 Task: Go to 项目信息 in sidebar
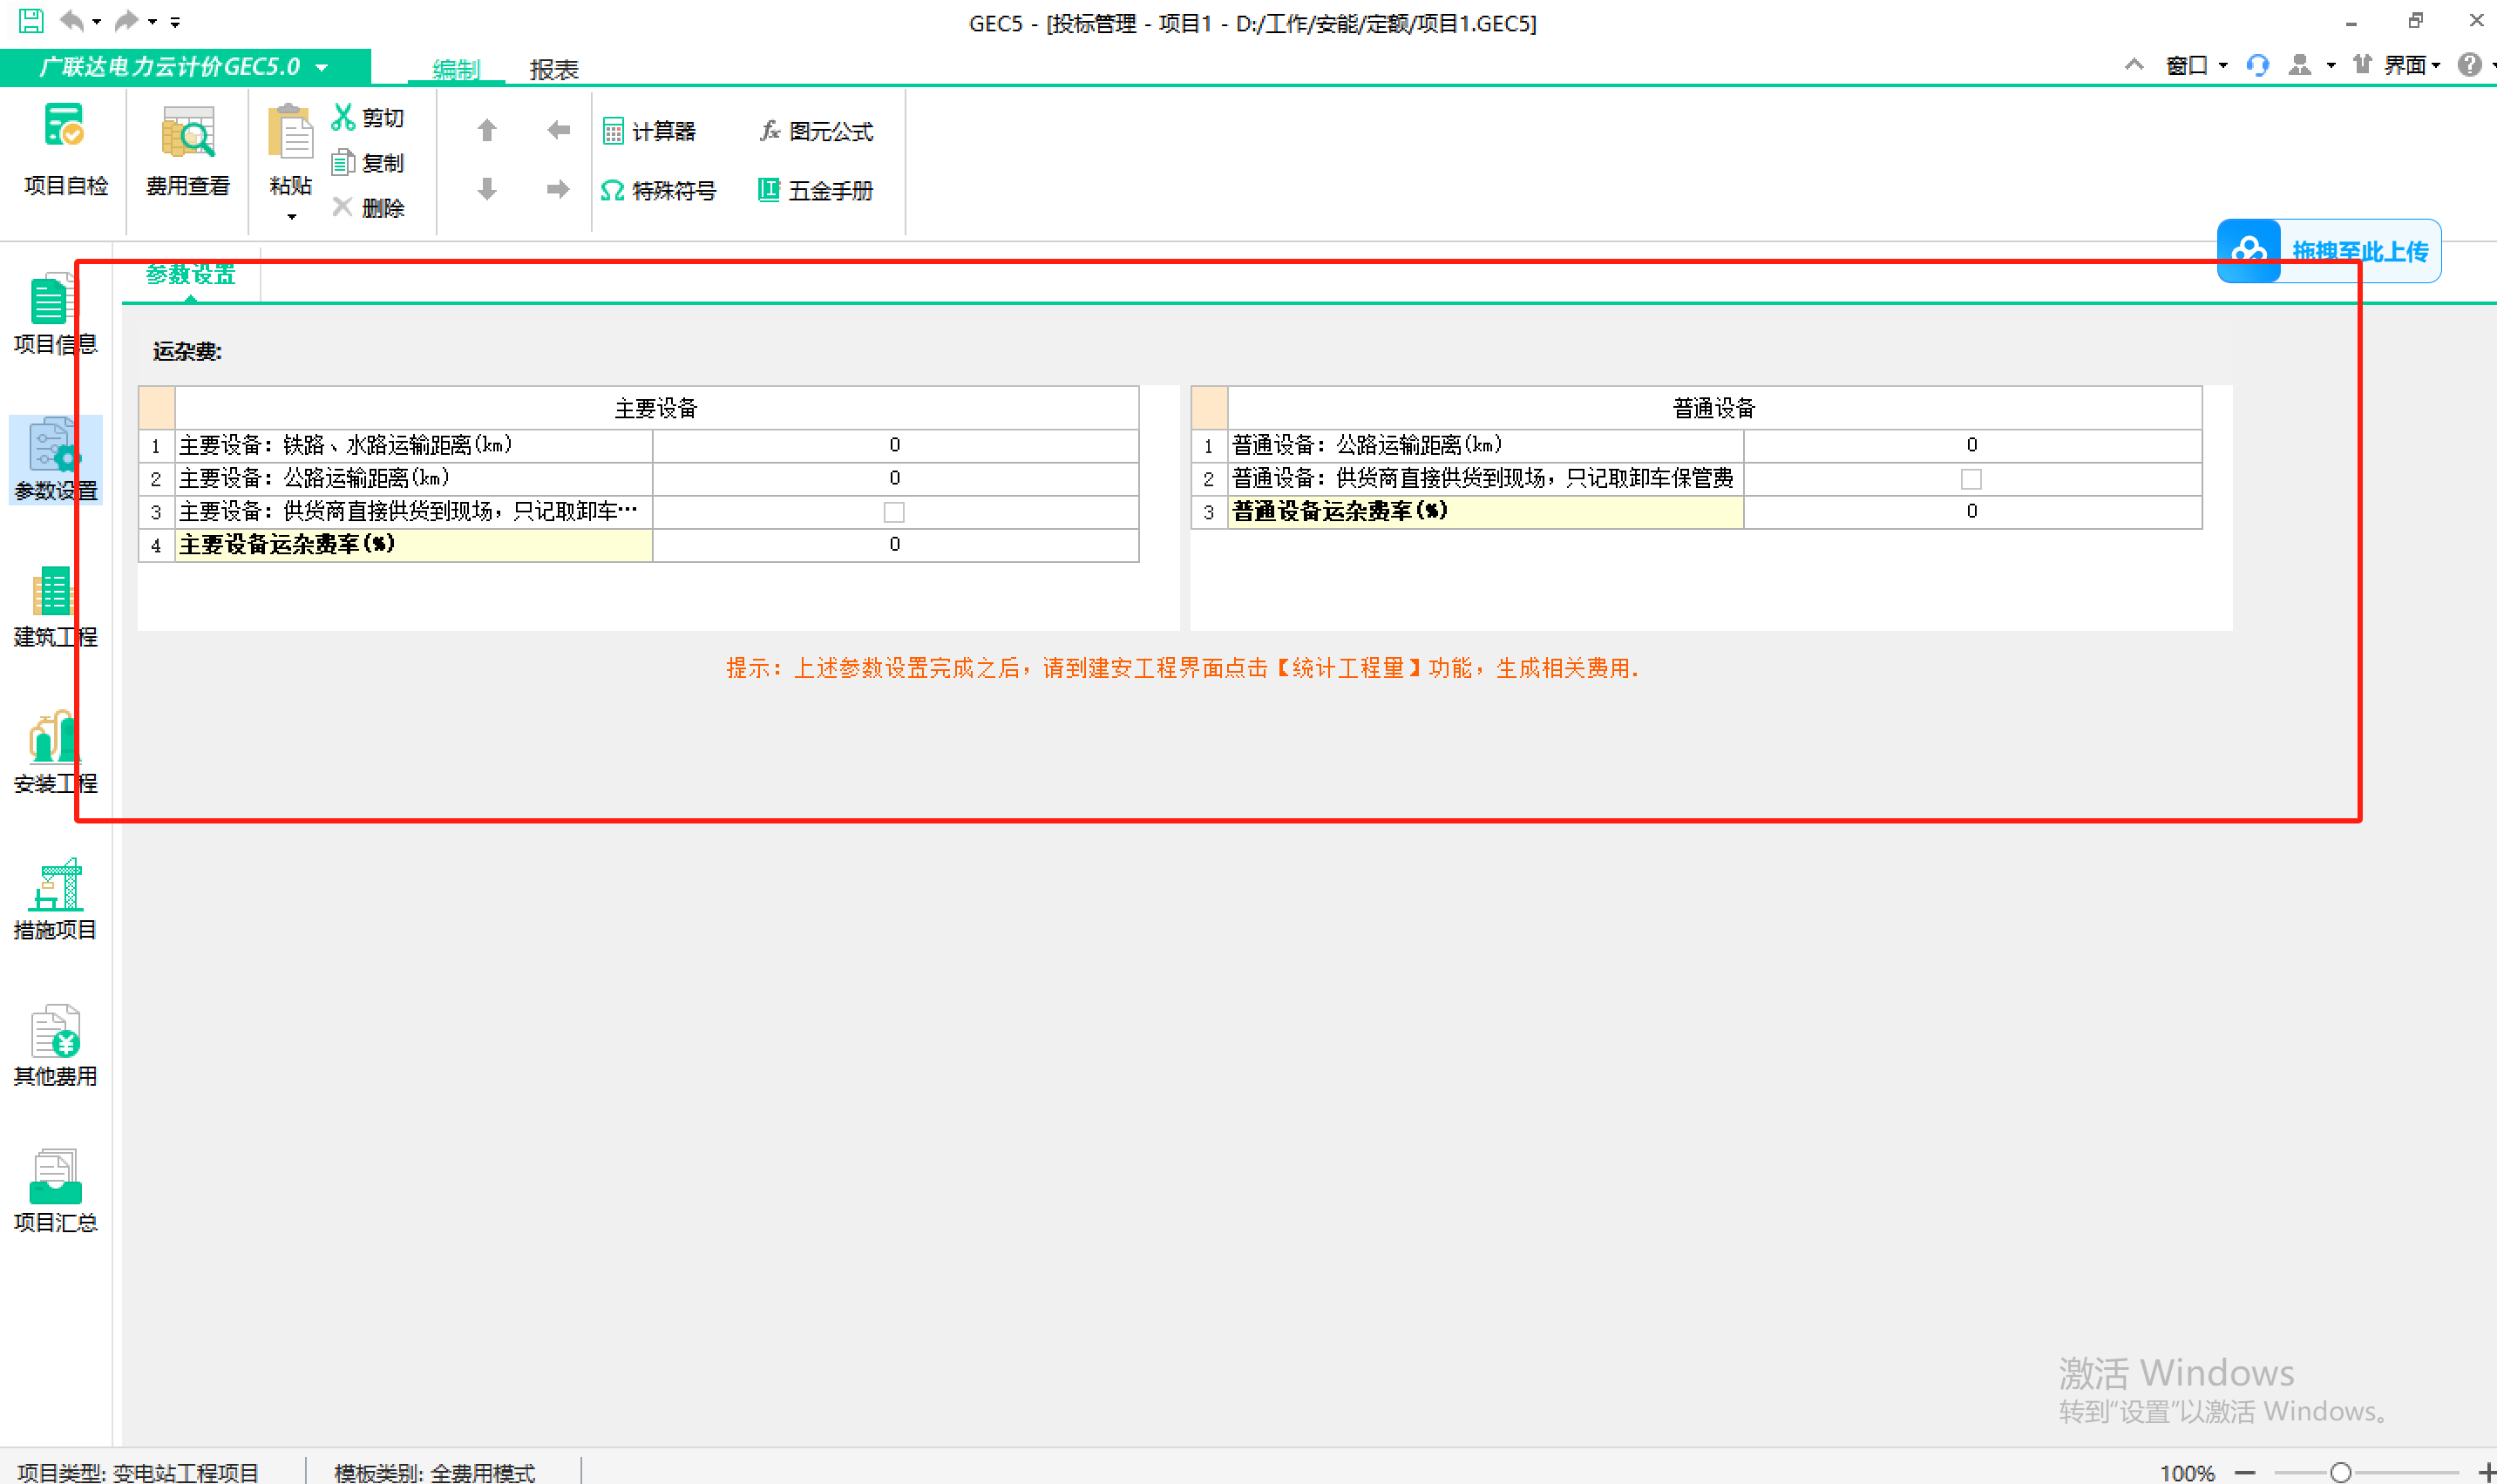[55, 314]
